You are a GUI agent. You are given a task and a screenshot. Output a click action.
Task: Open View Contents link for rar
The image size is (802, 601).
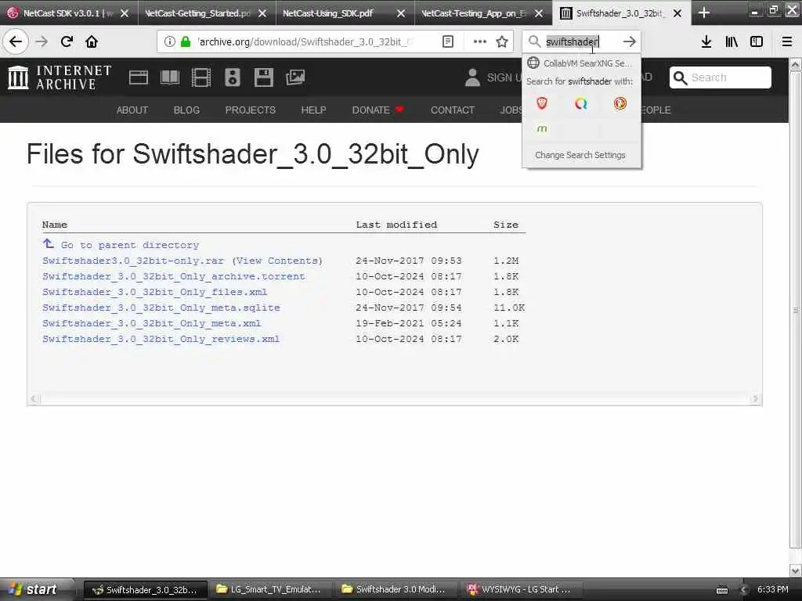277,261
